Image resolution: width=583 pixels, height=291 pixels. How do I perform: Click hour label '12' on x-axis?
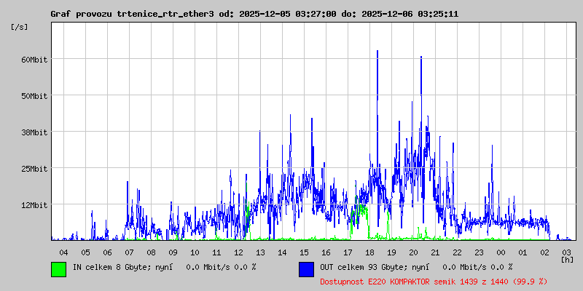238,252
